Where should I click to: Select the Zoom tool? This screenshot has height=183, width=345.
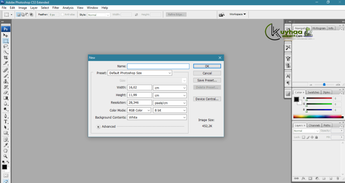coord(6,156)
